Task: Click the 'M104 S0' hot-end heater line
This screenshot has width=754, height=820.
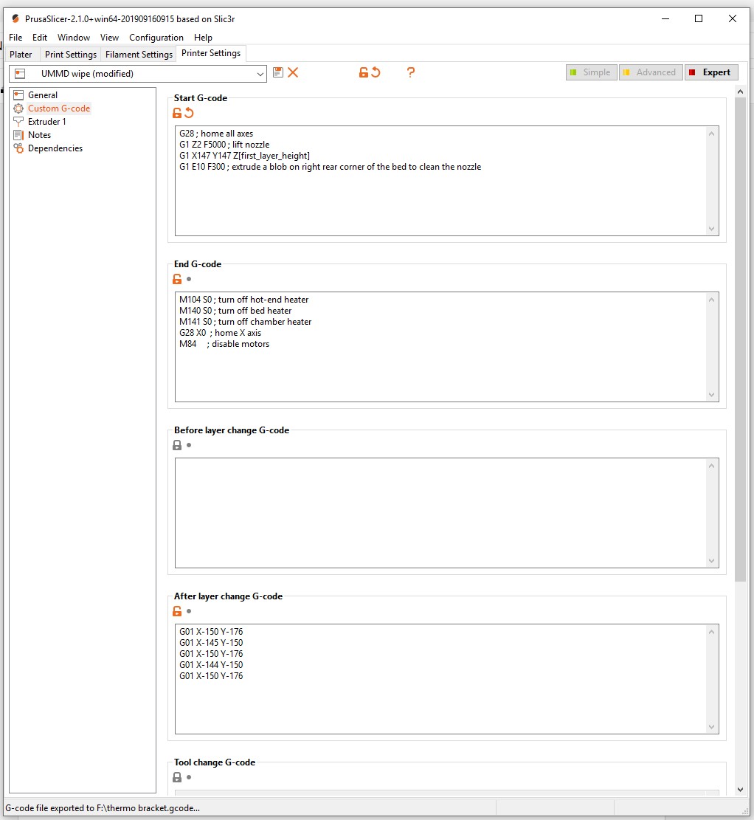Action: point(243,300)
